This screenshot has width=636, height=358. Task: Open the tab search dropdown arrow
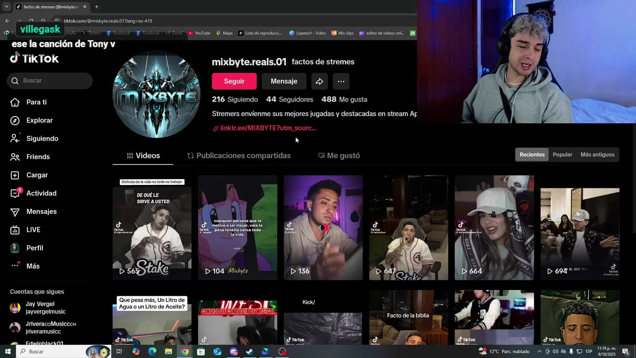(6, 7)
